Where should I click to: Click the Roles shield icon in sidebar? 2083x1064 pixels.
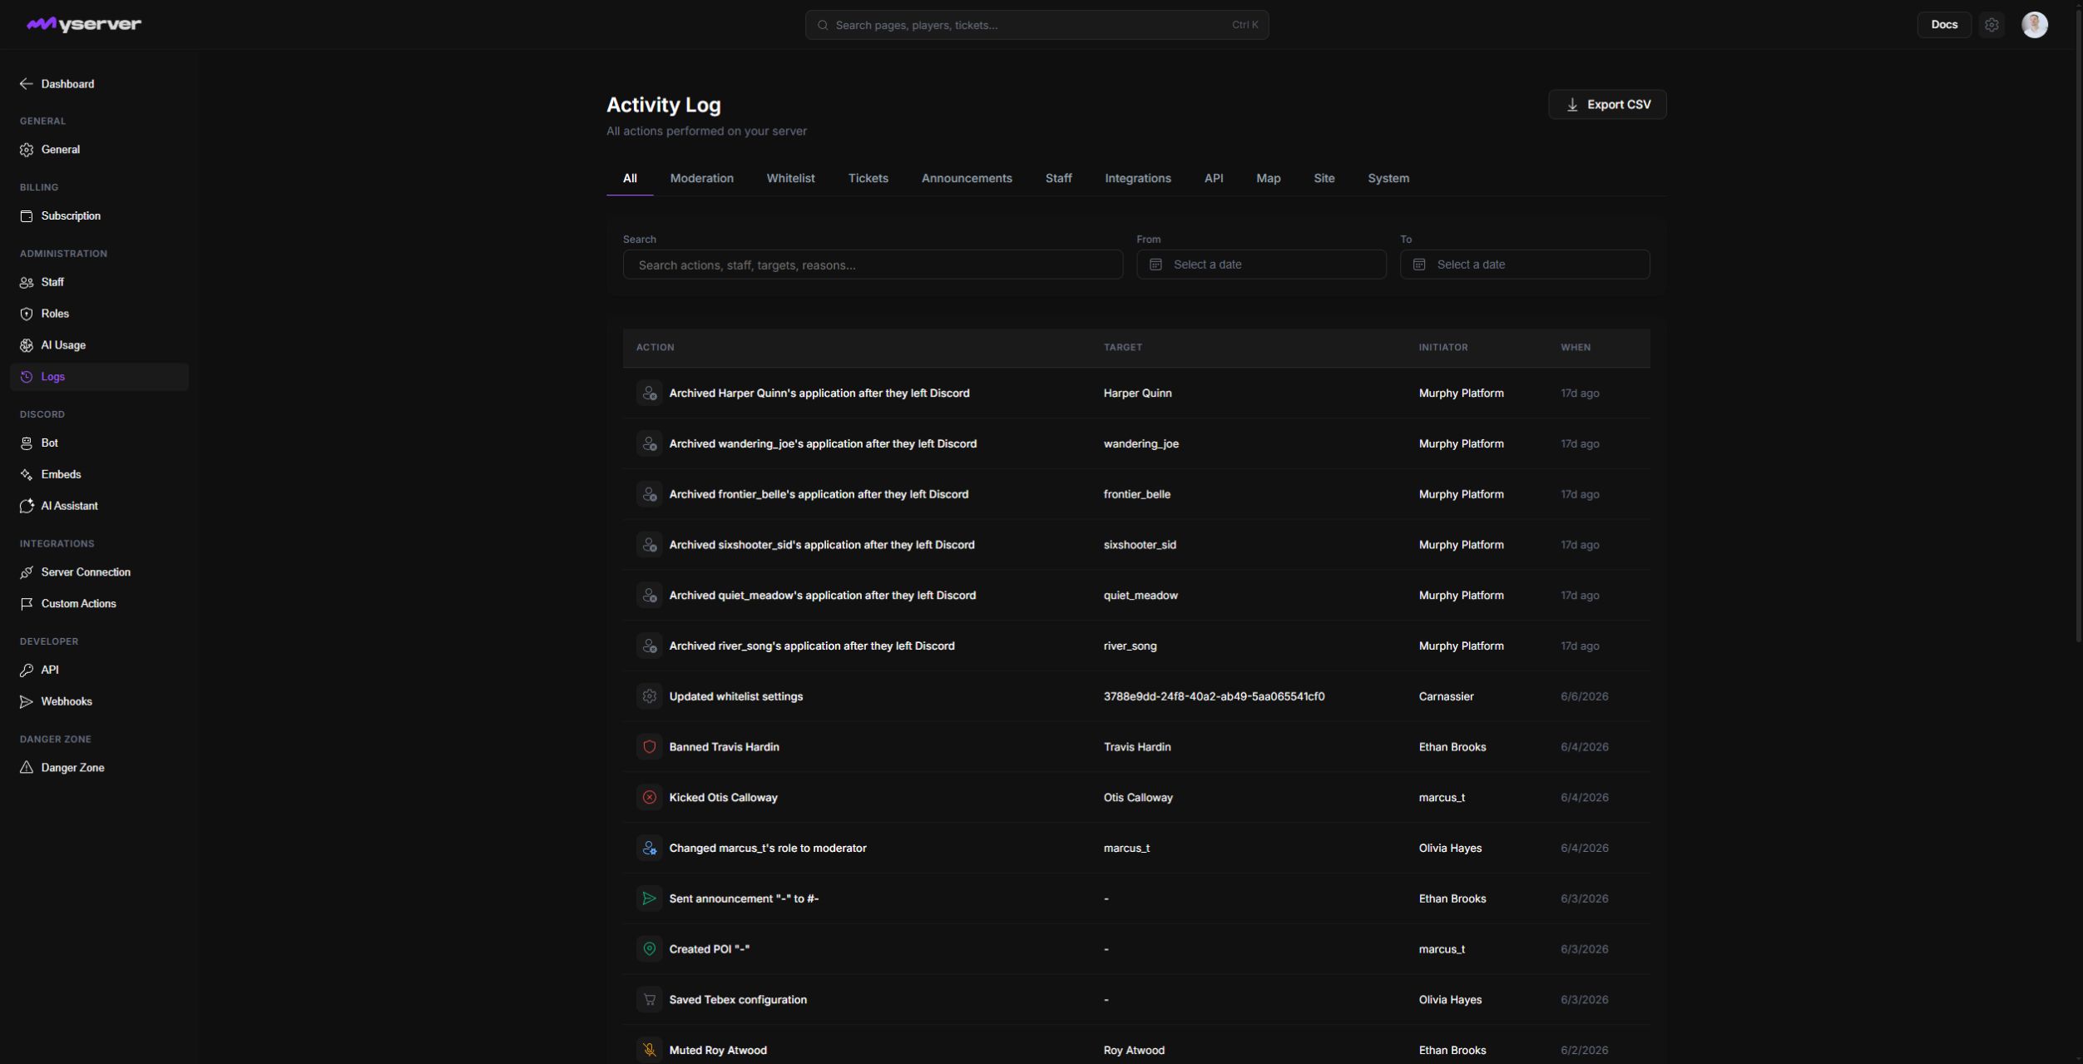27,314
